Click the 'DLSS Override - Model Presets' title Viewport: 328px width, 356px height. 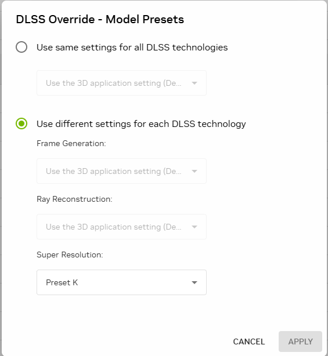click(100, 19)
